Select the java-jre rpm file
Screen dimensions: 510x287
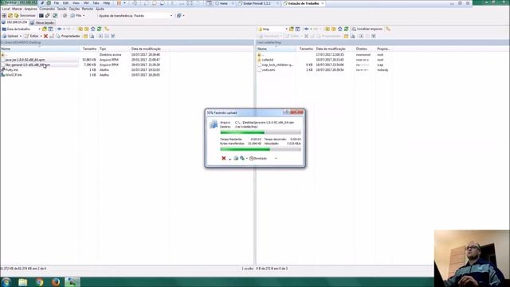(25, 60)
